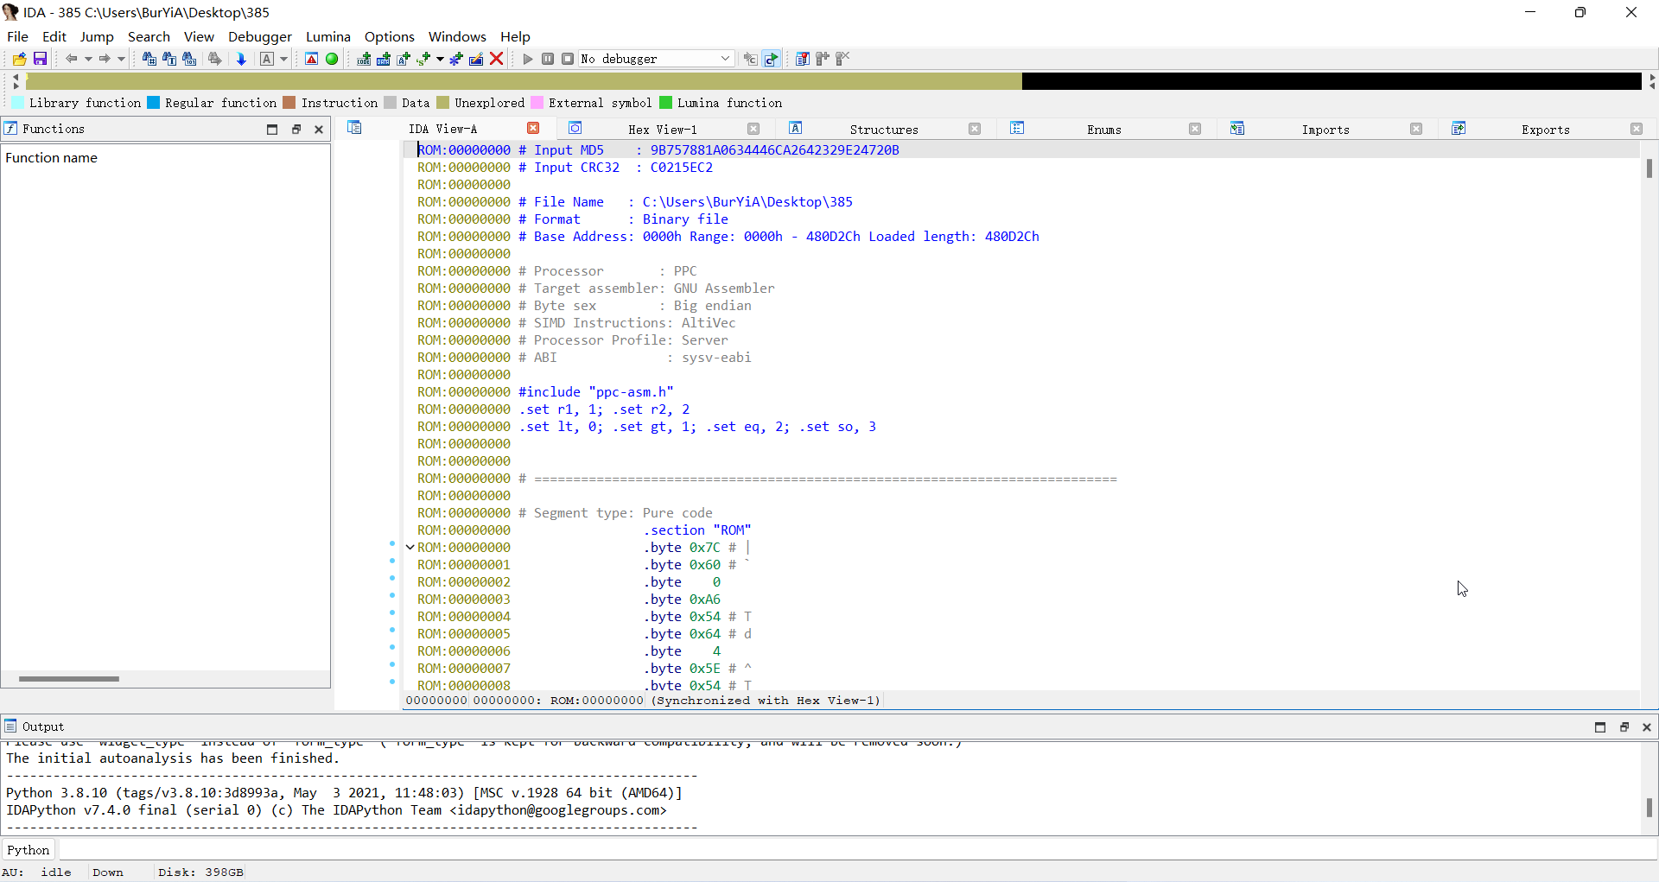Collapse the arrow beside ROM:00000000 byte line

click(410, 547)
